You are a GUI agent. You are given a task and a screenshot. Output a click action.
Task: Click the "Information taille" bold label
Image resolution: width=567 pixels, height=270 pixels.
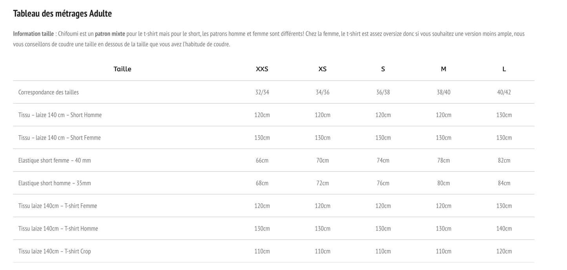[x=33, y=34]
